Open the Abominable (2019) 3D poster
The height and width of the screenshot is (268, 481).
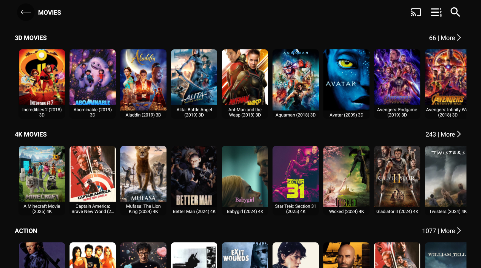[93, 84]
